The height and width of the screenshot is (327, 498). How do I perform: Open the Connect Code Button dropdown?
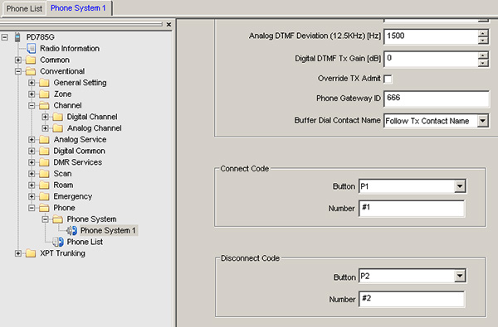point(460,186)
